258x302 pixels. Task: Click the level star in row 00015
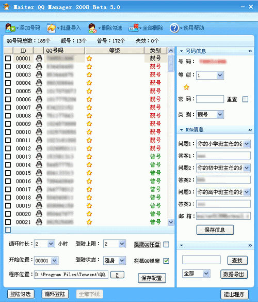[89, 173]
